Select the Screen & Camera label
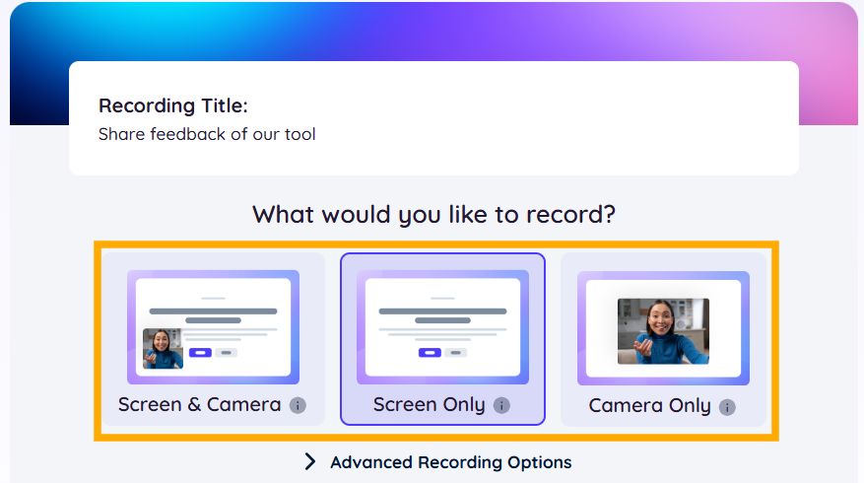864x483 pixels. click(x=199, y=404)
